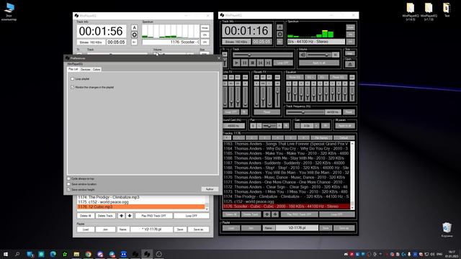The image size is (461, 259).
Task: Click Delete Track in light player
Action: tap(105, 216)
